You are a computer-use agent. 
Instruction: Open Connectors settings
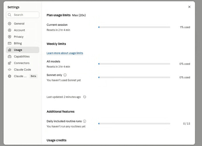[23, 63]
